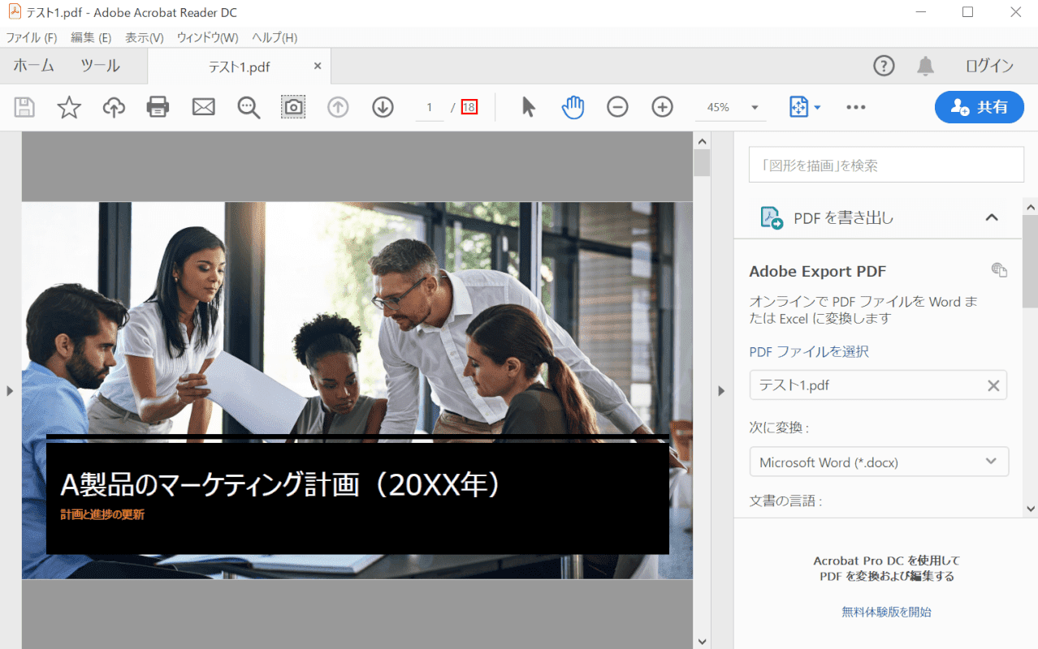This screenshot has width=1038, height=649.
Task: Open the zoom percentage dropdown
Action: (x=755, y=107)
